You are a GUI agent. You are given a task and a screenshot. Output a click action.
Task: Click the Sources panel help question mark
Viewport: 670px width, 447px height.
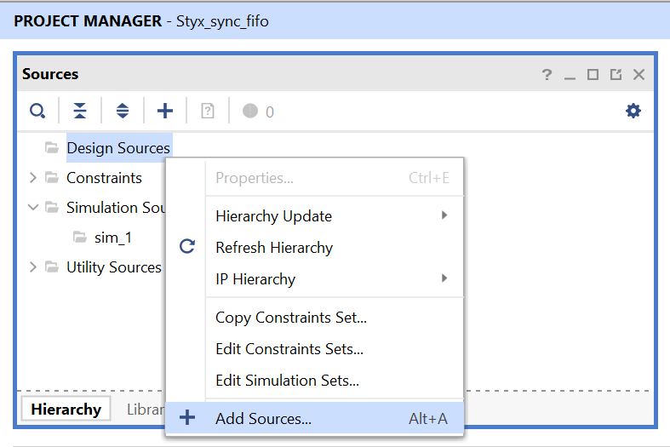547,75
